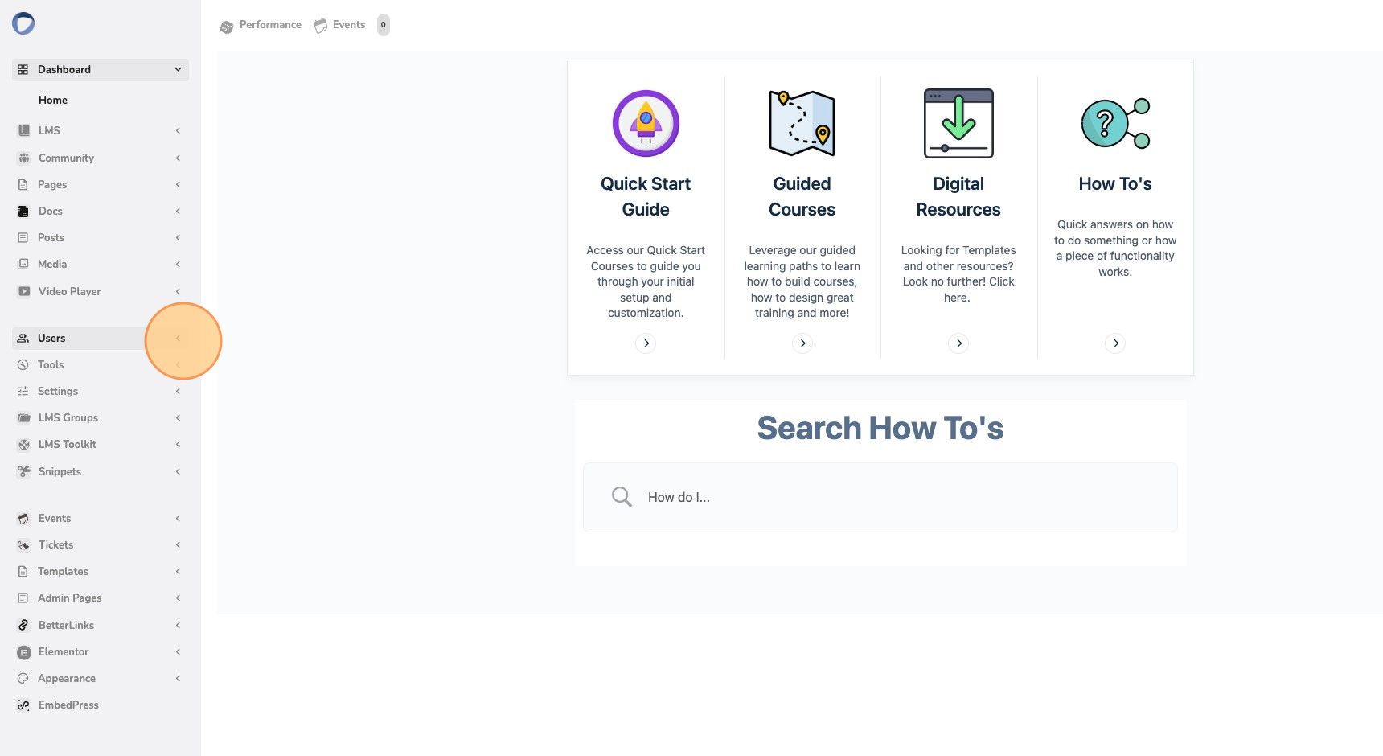Collapse the Dashboard menu chevron
1383x756 pixels.
tap(178, 69)
